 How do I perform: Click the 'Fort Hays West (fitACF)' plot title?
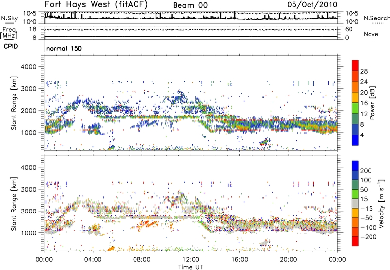(x=96, y=4)
